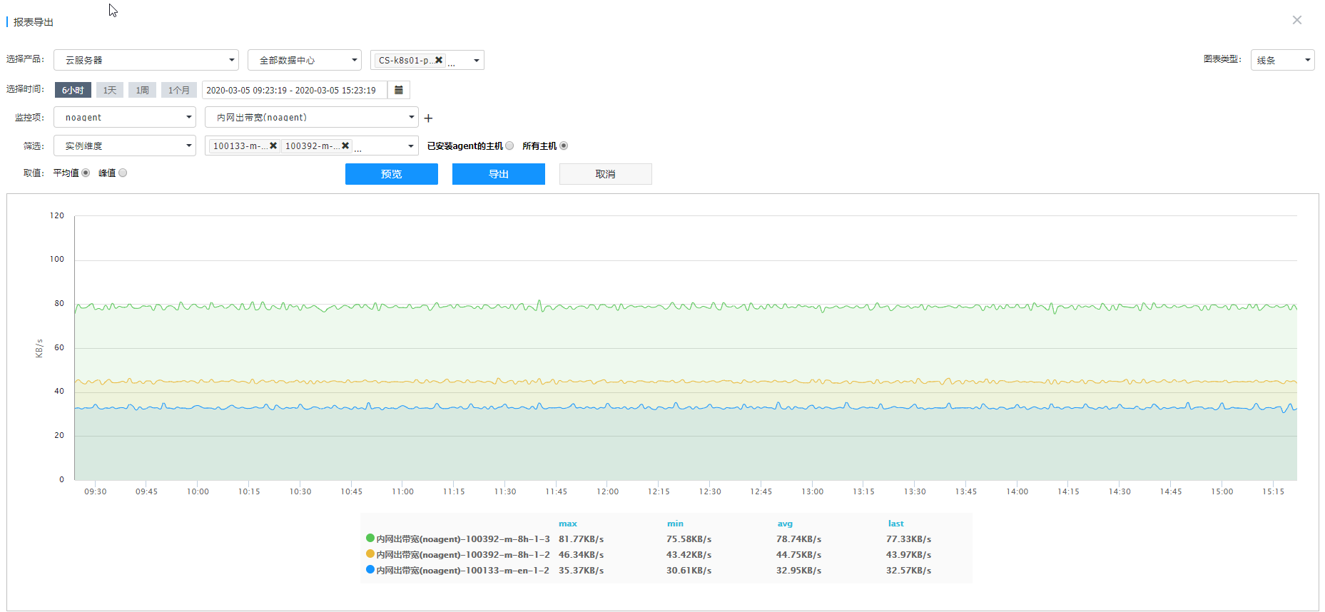This screenshot has height=612, width=1325.
Task: Toggle green legend dot for 100392-m-8h-1-3
Action: (370, 539)
